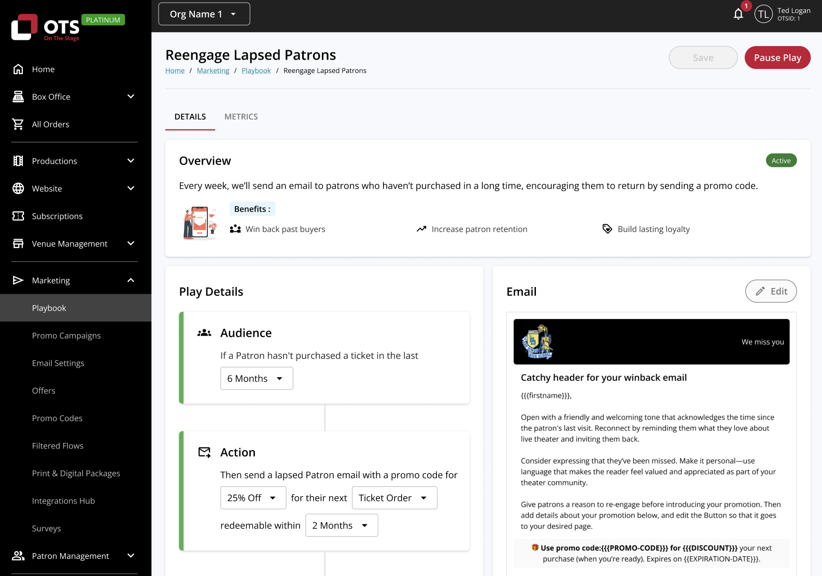Image resolution: width=822 pixels, height=576 pixels.
Task: Click the Active status badge
Action: 781,161
